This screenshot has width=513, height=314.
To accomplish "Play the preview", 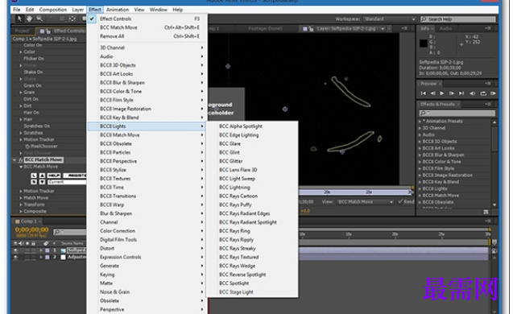I will click(442, 93).
